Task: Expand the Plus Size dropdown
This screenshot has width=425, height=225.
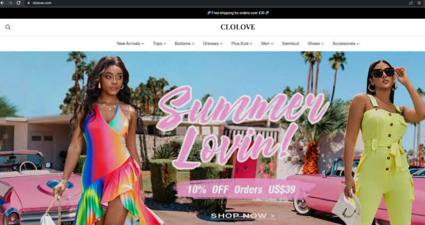Action: coord(242,43)
